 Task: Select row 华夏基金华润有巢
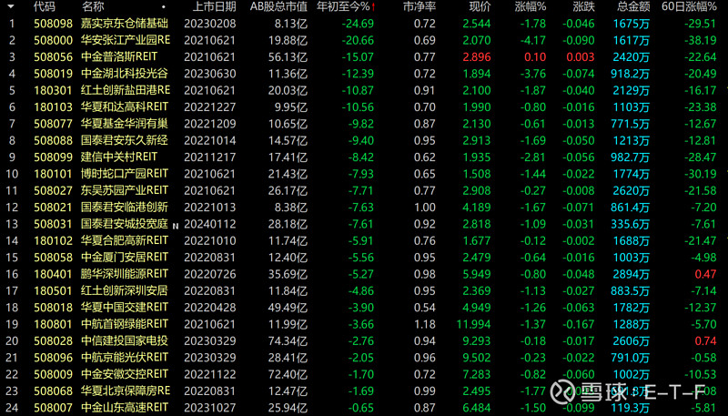click(364, 124)
